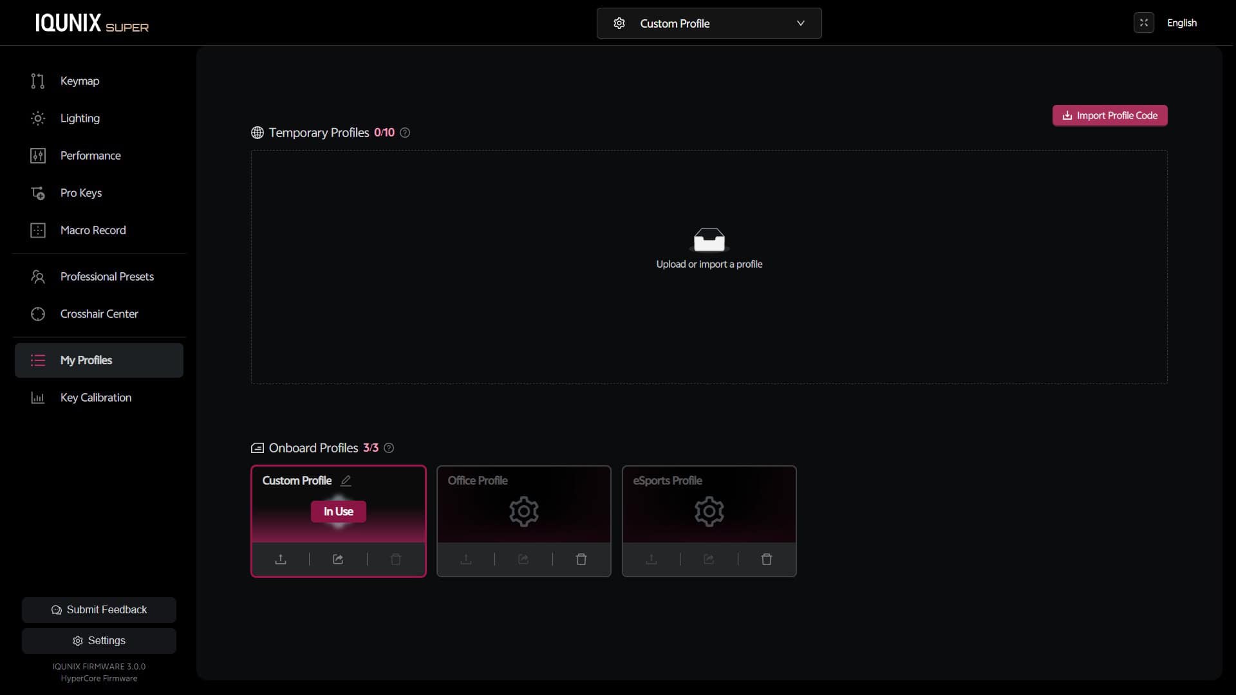1236x695 pixels.
Task: Click Upload or import a profile inbox
Action: click(x=709, y=241)
